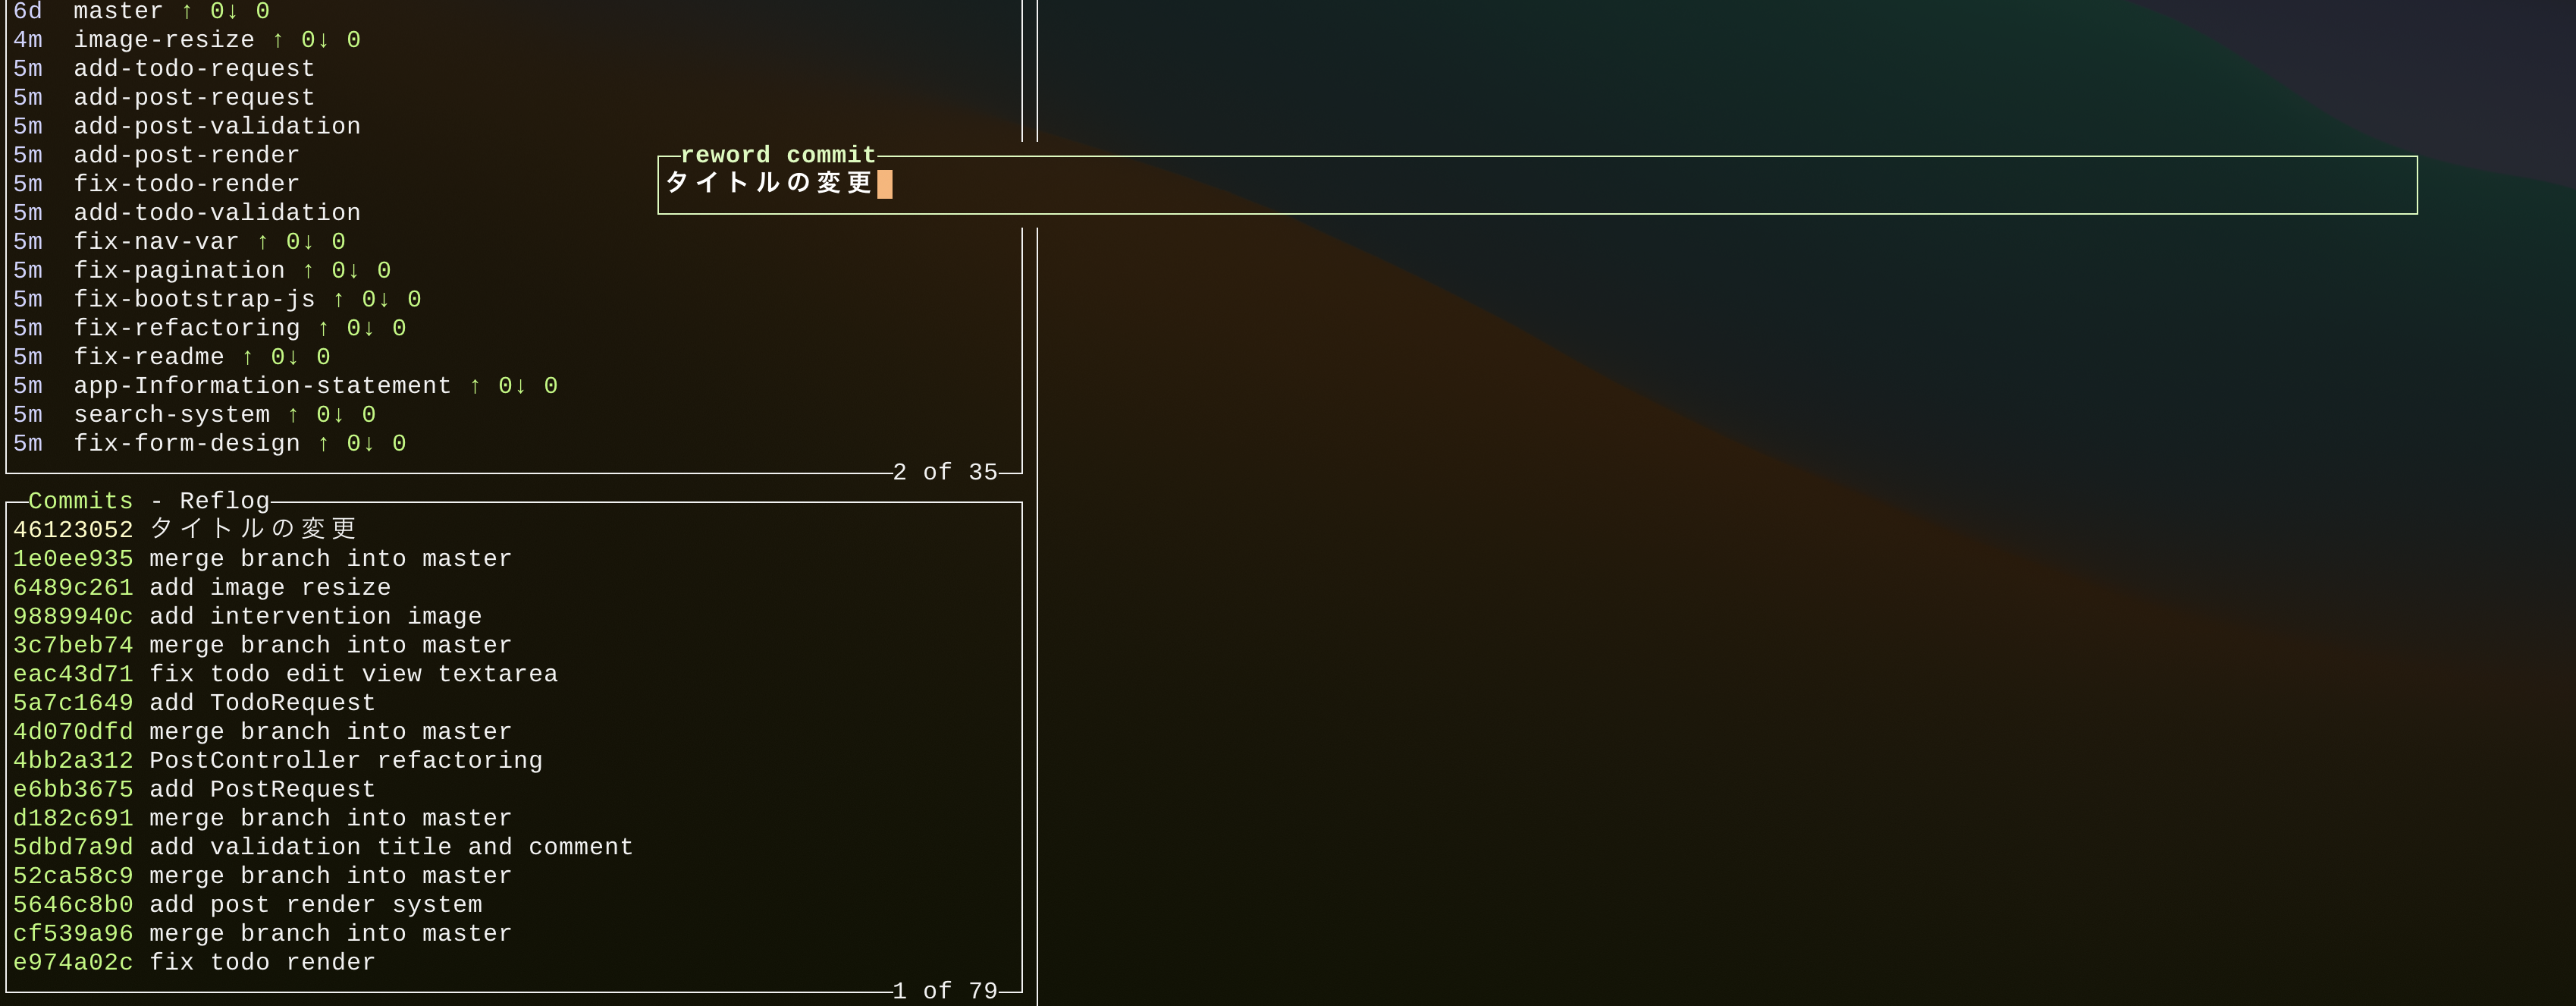2576x1006 pixels.
Task: Select the add-post-validation branch
Action: pyautogui.click(x=216, y=127)
